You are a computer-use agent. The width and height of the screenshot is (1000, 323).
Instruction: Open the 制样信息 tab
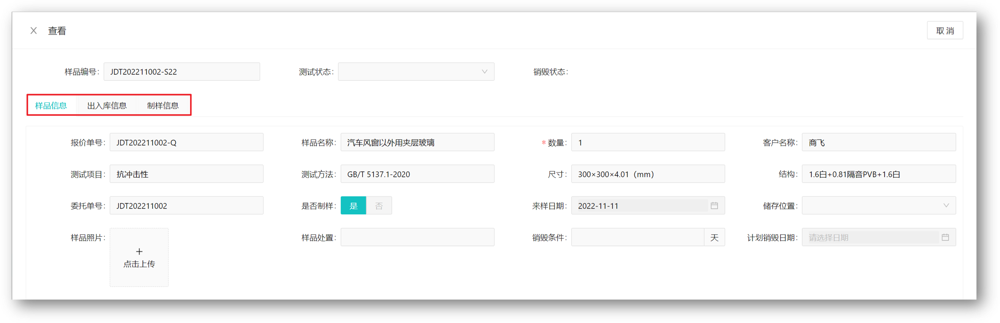[x=162, y=106]
